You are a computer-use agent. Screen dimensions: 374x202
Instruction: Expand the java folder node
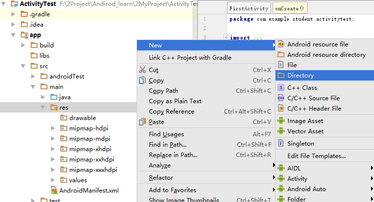click(43, 97)
